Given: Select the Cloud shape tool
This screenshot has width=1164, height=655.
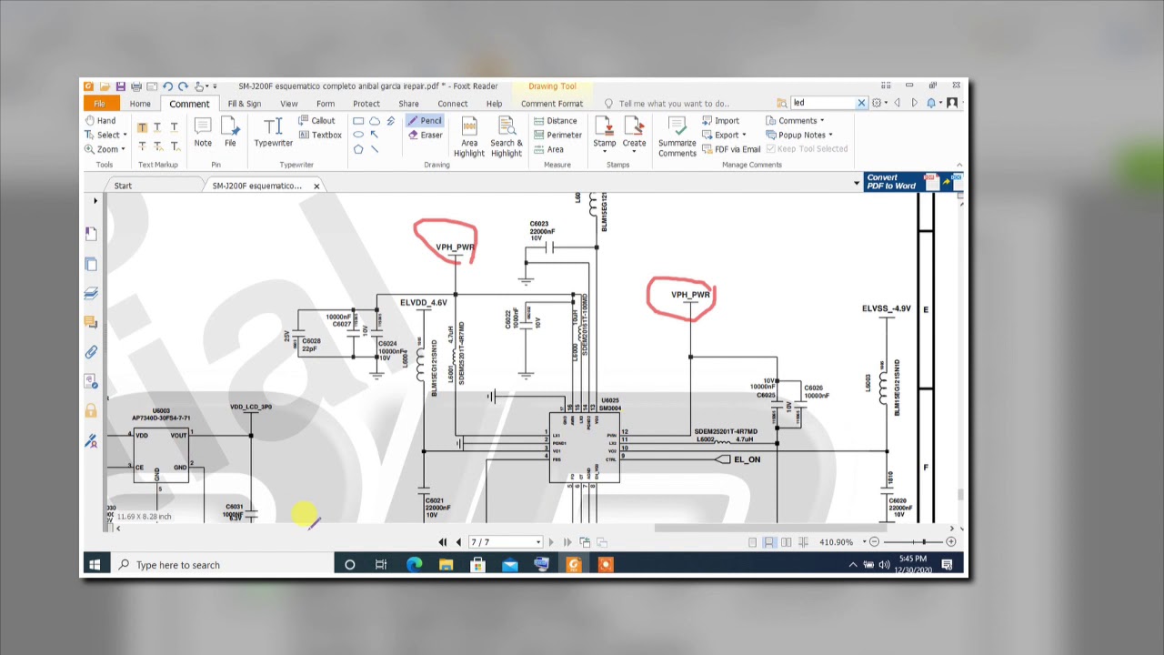Looking at the screenshot, I should [375, 121].
